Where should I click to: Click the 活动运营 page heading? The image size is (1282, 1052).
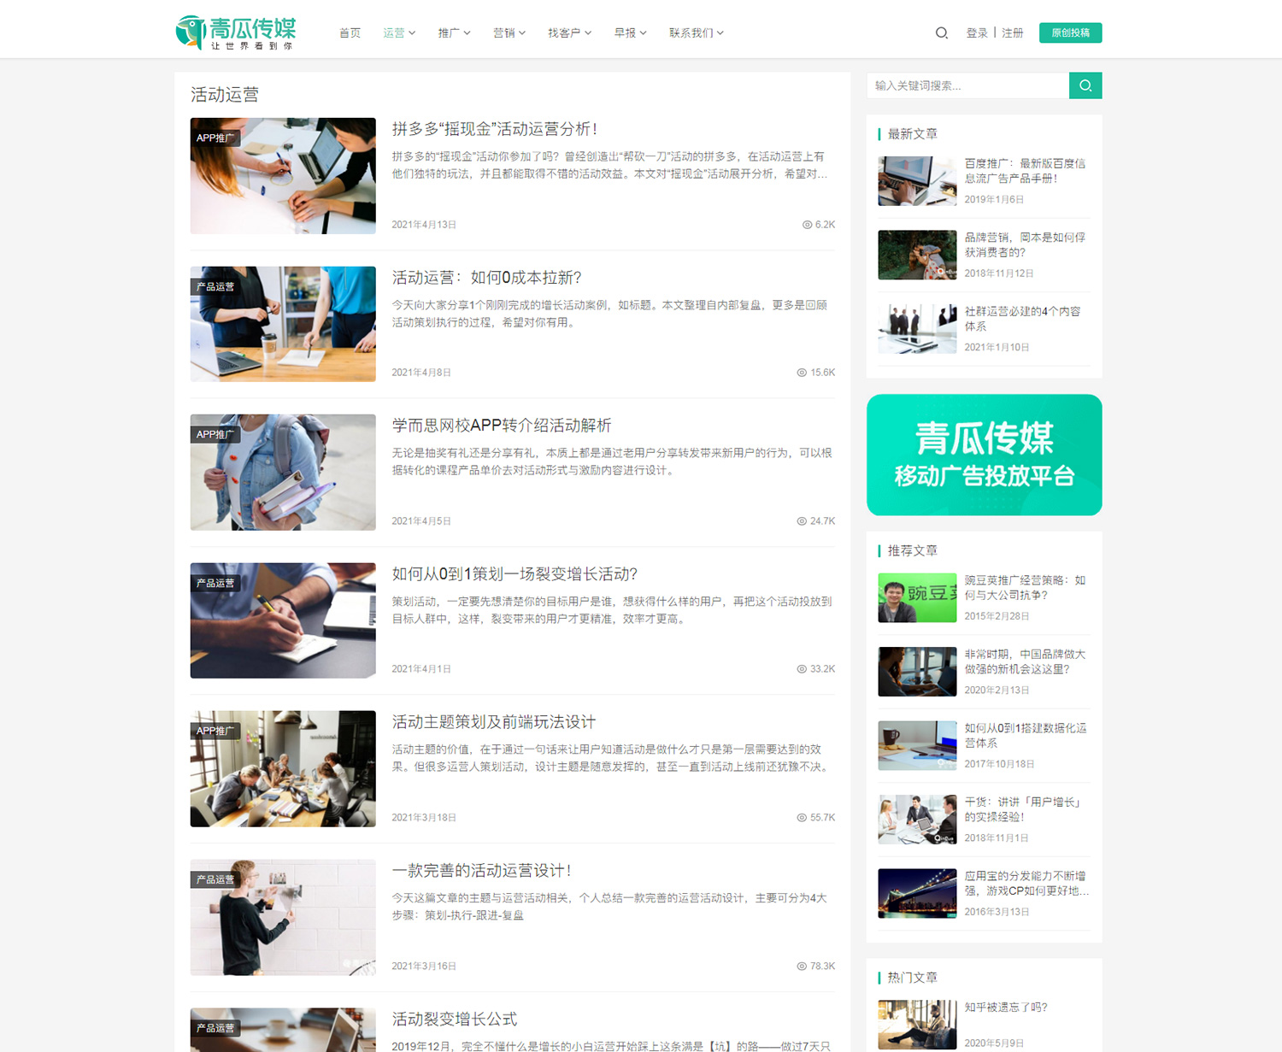[225, 95]
